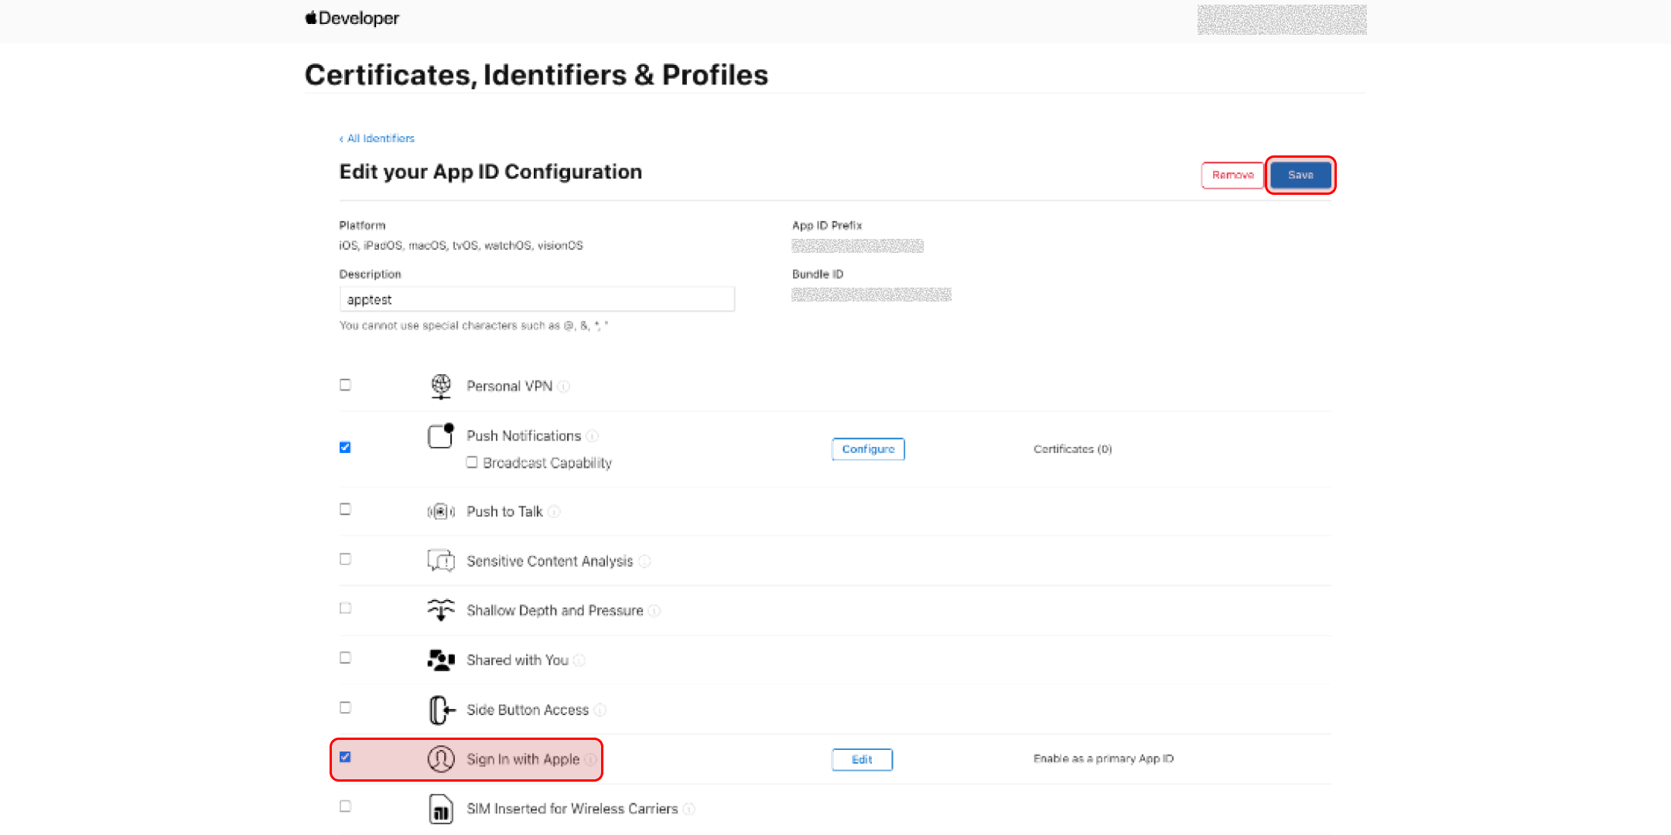Open info tooltip for Push to Talk

(x=554, y=512)
